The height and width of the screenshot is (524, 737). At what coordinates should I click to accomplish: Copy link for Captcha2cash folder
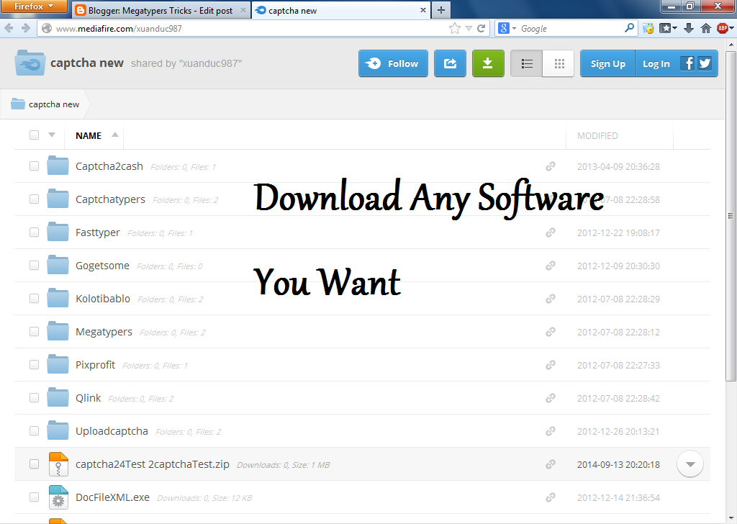551,166
